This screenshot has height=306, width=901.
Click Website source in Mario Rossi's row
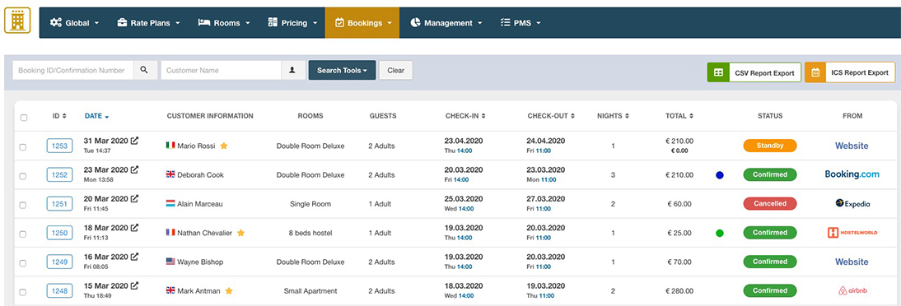pos(852,146)
